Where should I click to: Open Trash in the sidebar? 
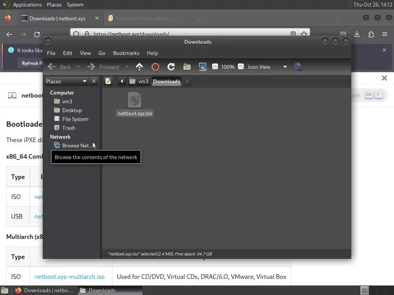point(68,128)
